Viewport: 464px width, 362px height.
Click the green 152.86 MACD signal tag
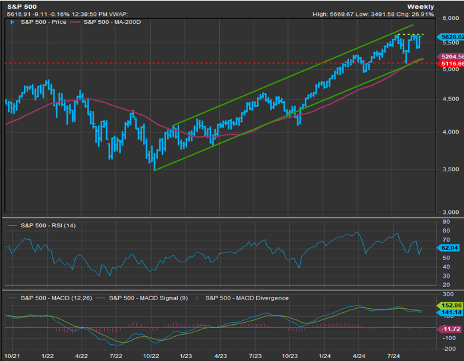(449, 306)
